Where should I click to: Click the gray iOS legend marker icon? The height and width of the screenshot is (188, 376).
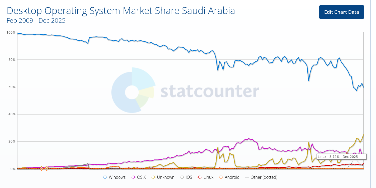182,177
